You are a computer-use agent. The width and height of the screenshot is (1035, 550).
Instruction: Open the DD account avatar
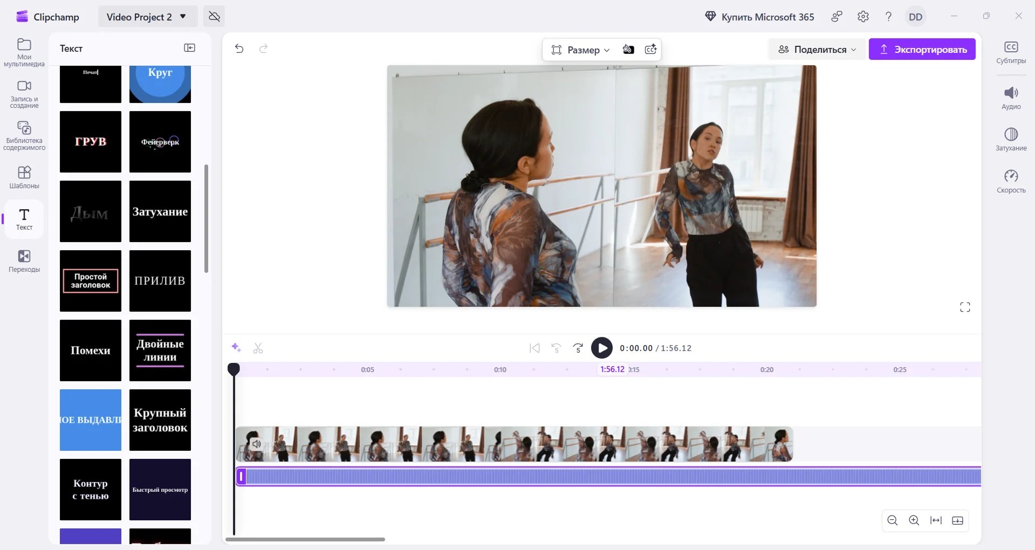915,17
